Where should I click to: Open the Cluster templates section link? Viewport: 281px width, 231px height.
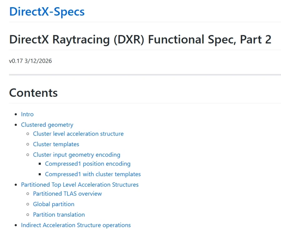[x=56, y=144]
